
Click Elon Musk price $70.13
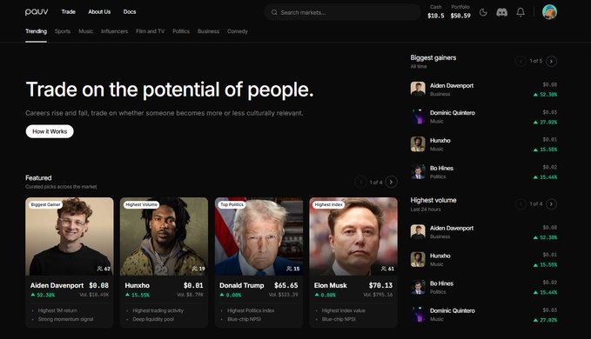[x=380, y=285]
